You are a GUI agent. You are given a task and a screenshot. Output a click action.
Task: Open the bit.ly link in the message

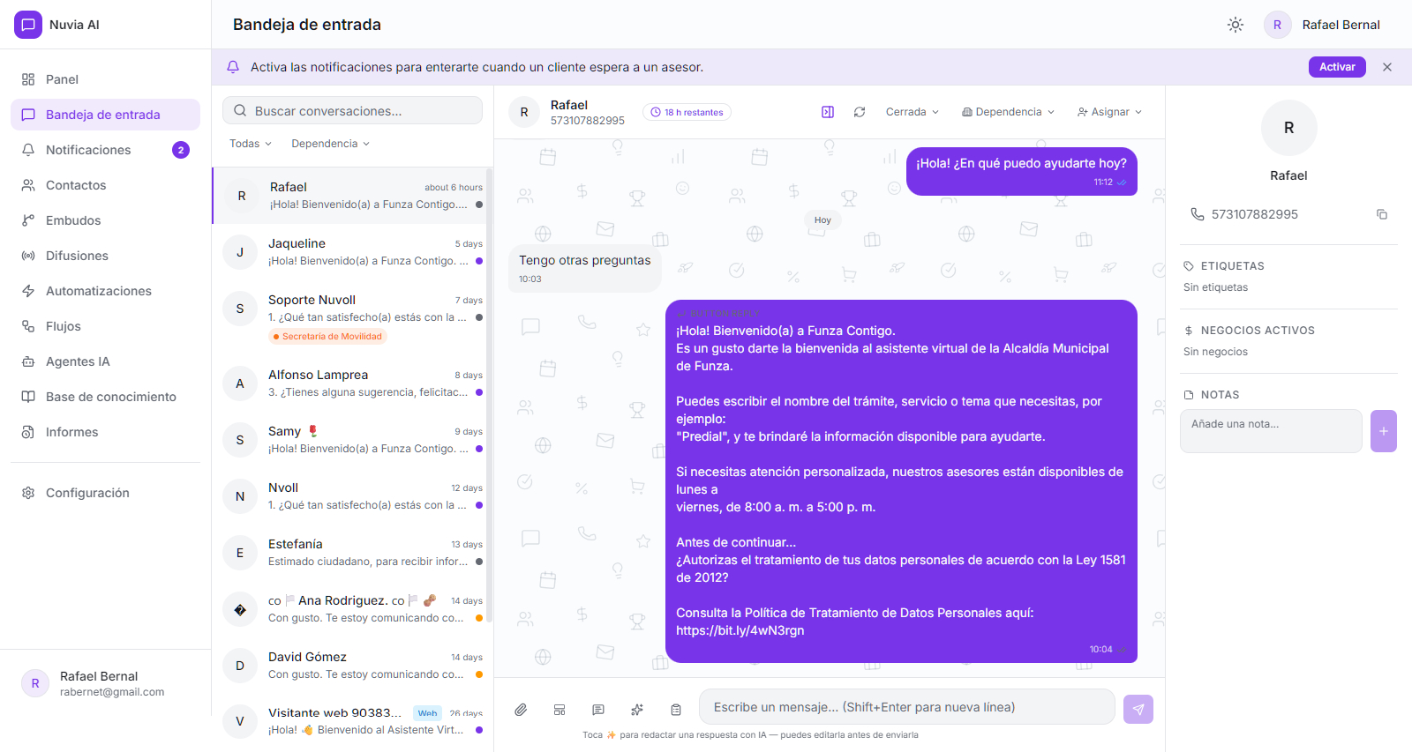pos(740,630)
